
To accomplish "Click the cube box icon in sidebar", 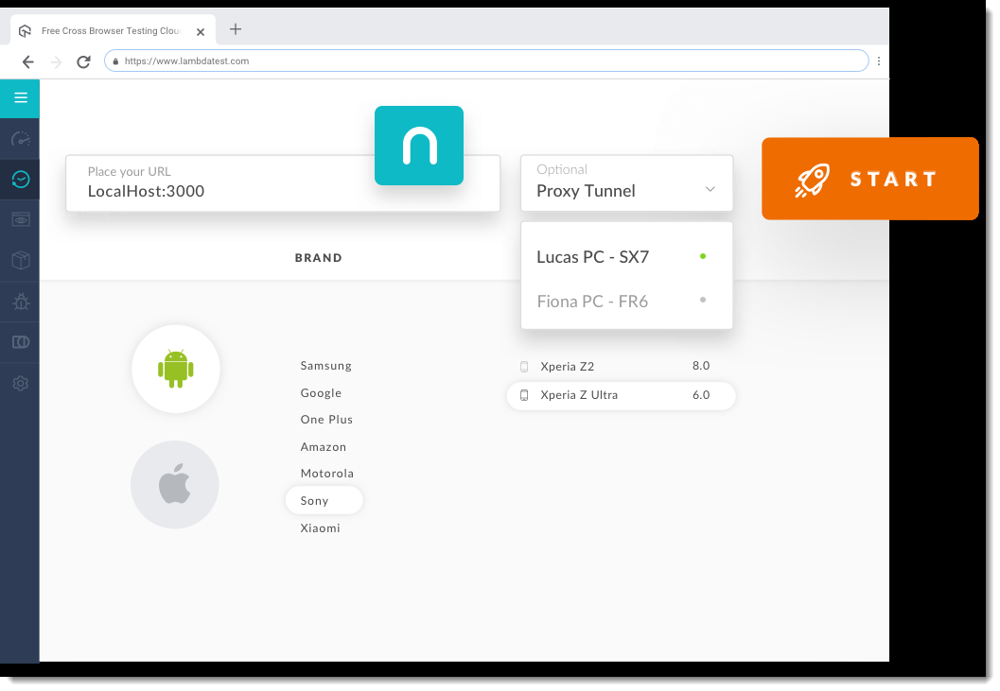I will [x=21, y=260].
